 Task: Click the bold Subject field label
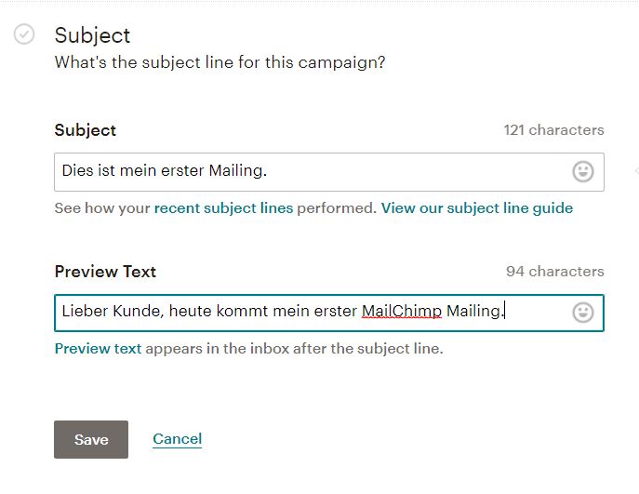[86, 131]
